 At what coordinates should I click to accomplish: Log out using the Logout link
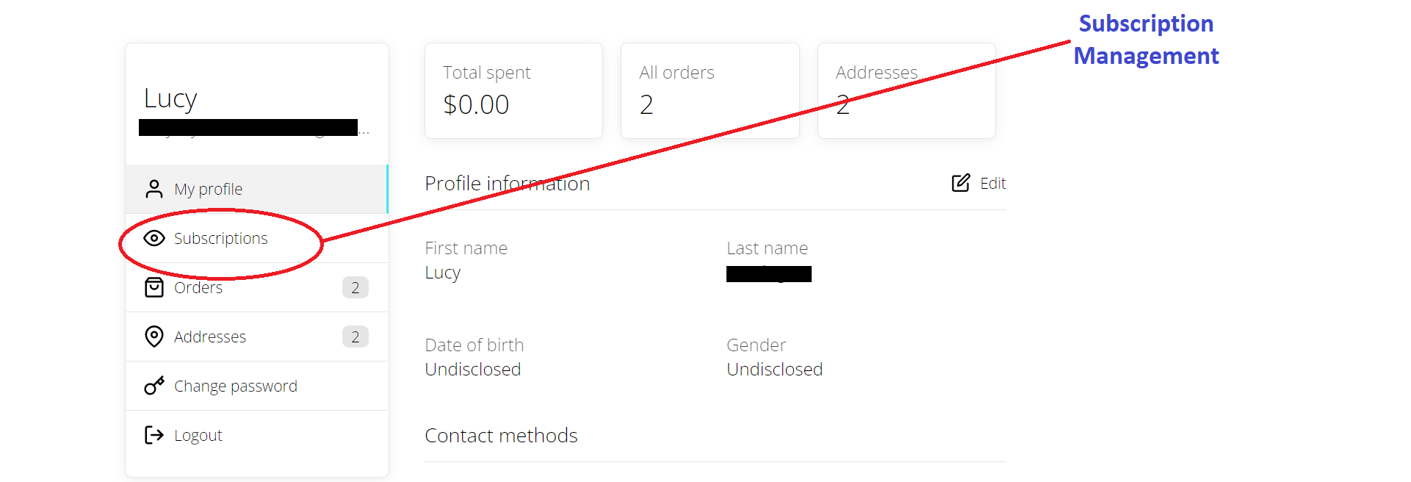(x=256, y=435)
